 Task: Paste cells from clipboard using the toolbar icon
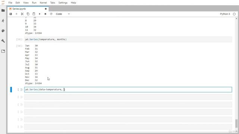(x=34, y=14)
